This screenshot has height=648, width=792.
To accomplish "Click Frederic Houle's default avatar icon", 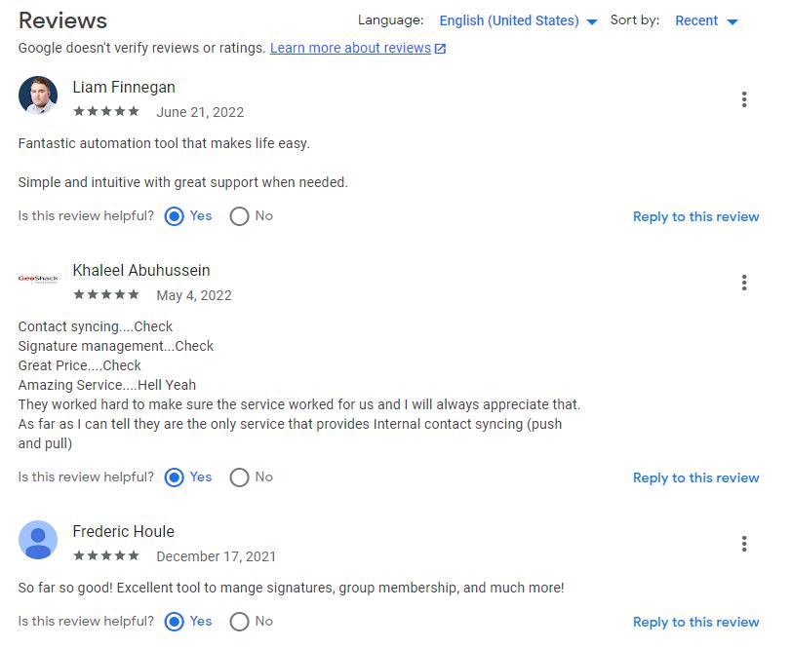I will [x=38, y=540].
